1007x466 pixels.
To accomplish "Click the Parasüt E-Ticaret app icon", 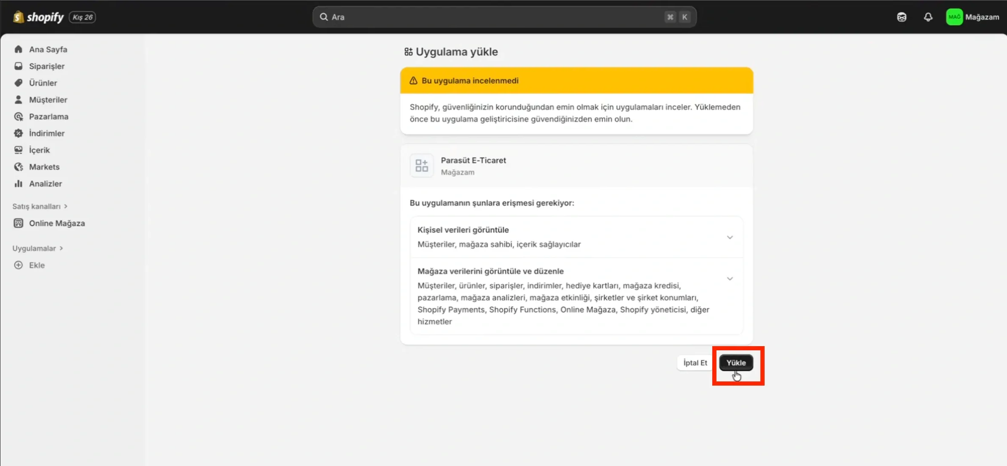I will point(421,165).
